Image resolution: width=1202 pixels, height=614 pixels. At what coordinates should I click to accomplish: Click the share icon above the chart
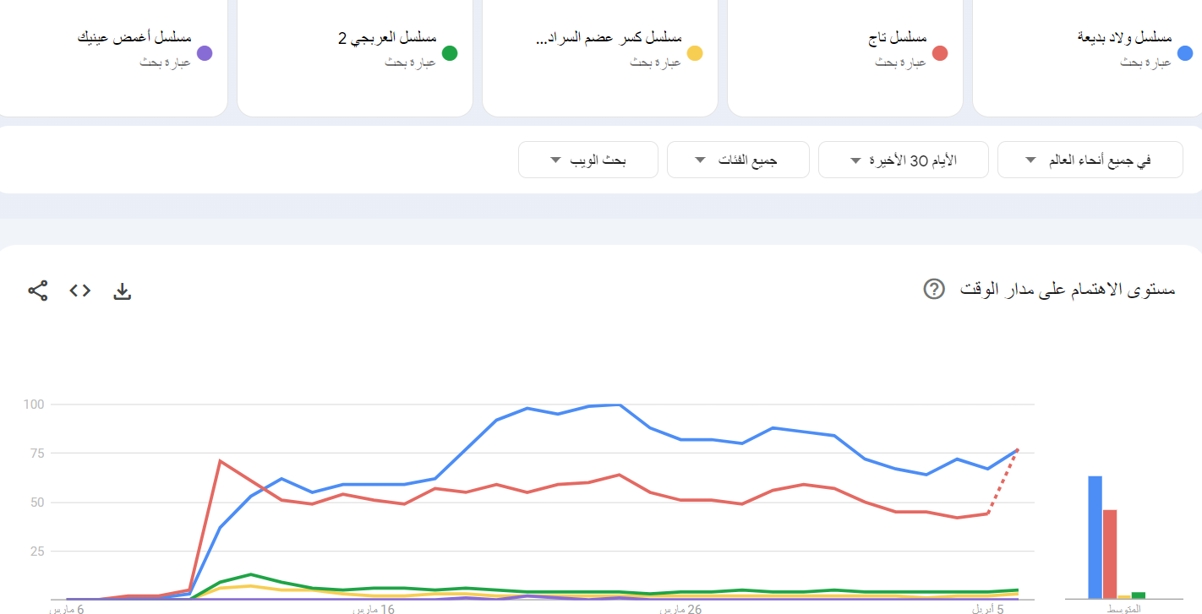pyautogui.click(x=38, y=291)
